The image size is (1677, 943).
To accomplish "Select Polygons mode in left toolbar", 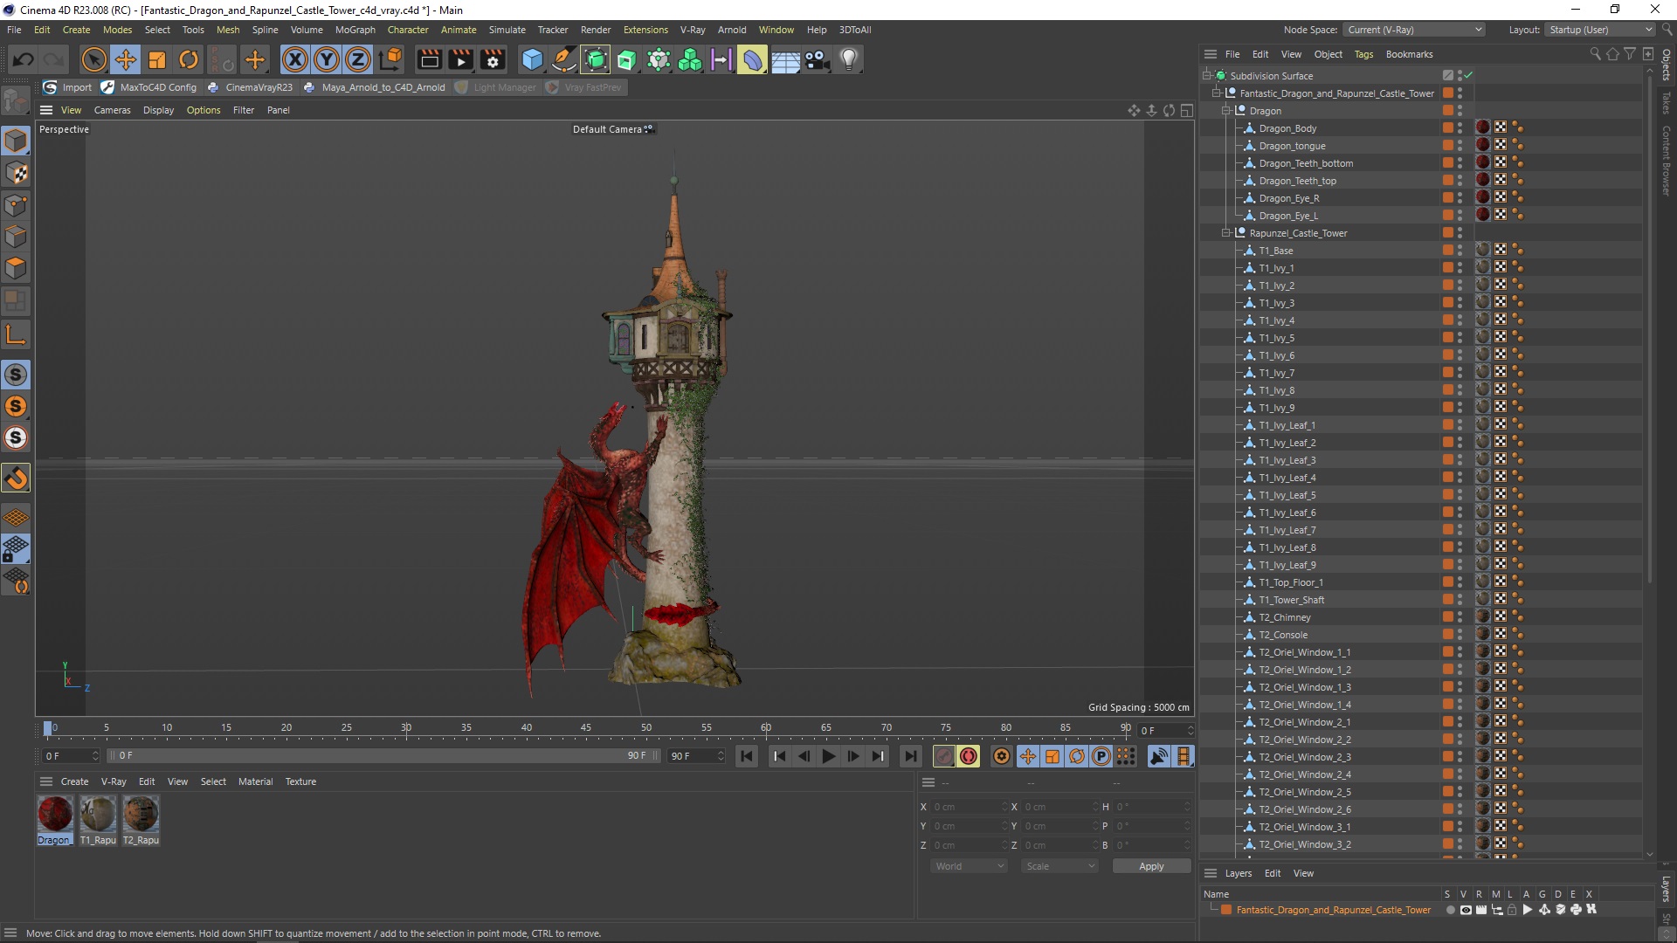I will (16, 268).
